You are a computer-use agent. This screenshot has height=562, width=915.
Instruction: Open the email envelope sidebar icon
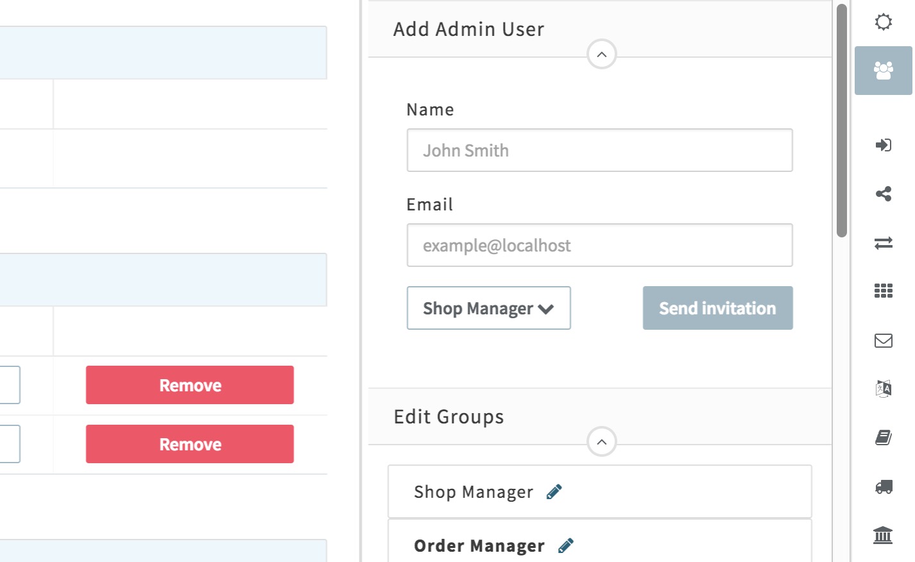[x=884, y=341]
